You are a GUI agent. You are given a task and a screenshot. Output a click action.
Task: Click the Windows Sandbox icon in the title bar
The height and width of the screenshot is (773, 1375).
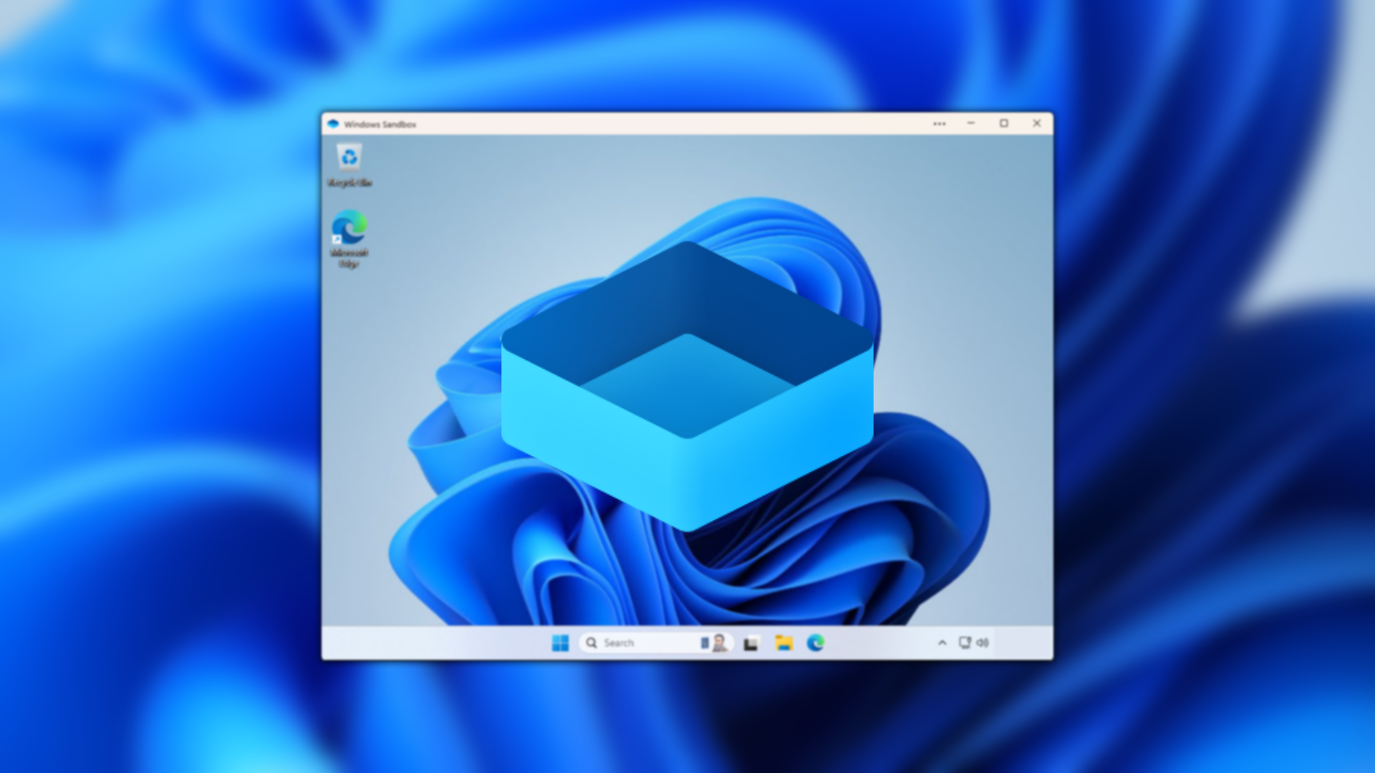pos(332,123)
